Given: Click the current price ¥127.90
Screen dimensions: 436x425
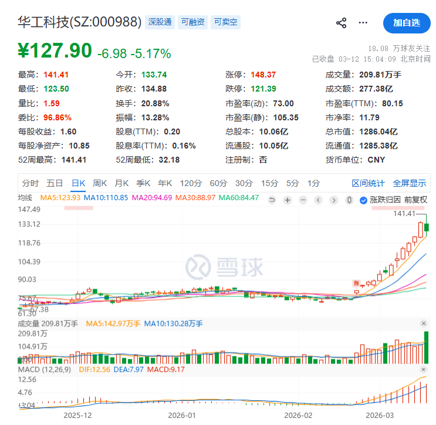Looking at the screenshot, I should (55, 50).
